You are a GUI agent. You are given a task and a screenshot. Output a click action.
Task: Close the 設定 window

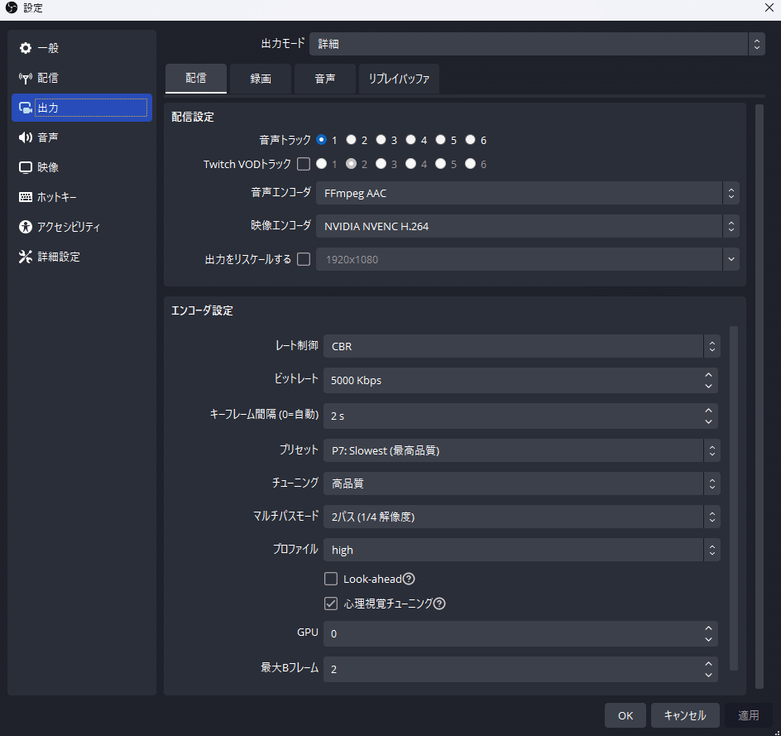(769, 7)
